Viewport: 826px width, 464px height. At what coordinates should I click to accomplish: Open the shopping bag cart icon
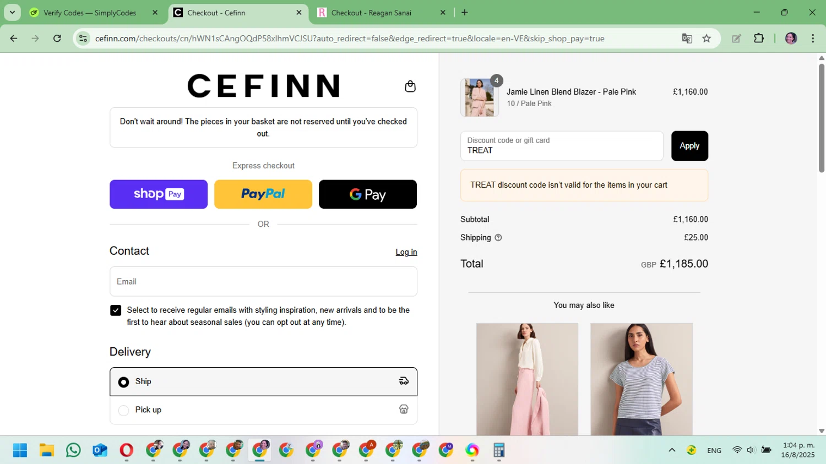[410, 86]
